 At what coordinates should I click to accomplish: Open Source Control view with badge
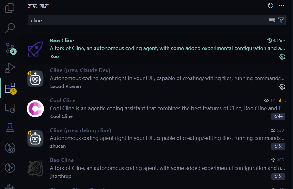(x=10, y=48)
